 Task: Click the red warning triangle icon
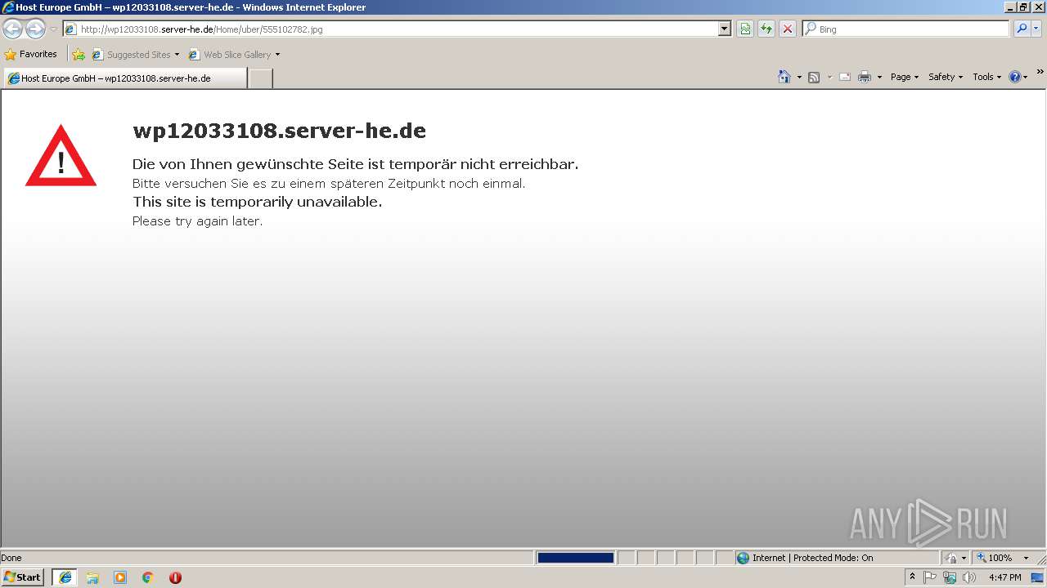tap(61, 155)
